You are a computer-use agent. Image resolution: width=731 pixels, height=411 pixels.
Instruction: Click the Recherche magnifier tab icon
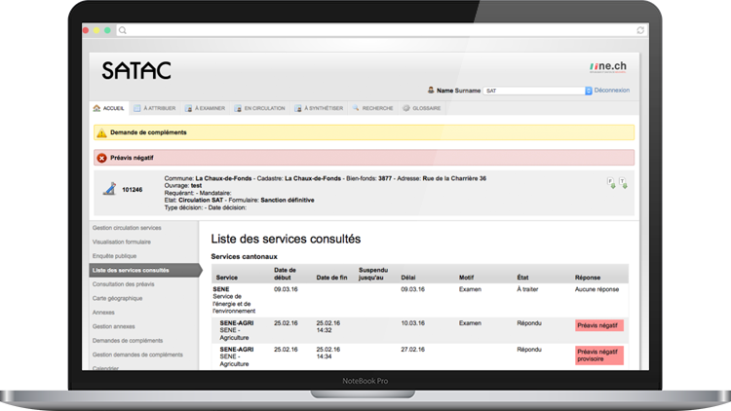point(356,108)
